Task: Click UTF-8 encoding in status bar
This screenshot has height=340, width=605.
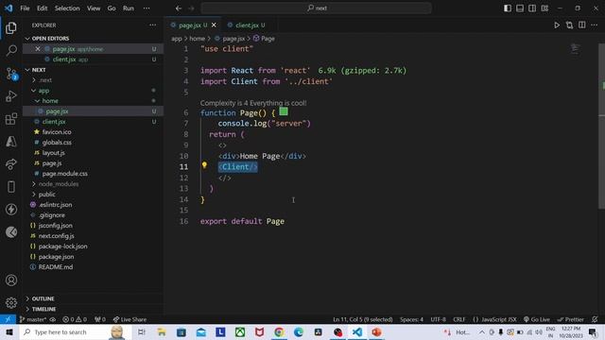Action: tap(438, 319)
